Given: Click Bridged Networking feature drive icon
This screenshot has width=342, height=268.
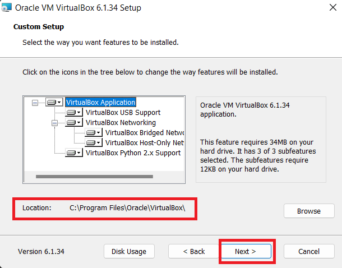Looking at the screenshot, I should point(94,132).
